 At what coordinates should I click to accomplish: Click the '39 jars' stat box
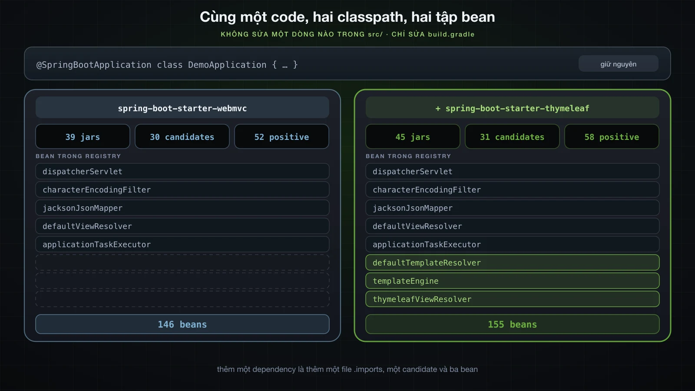point(83,137)
